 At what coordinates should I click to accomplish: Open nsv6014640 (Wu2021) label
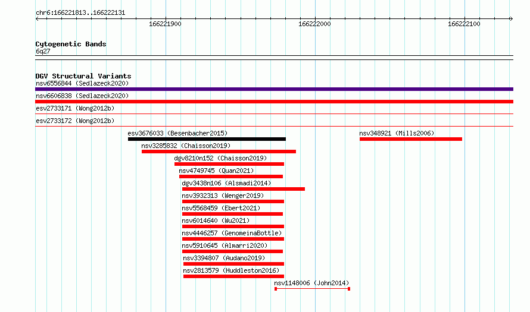click(216, 220)
